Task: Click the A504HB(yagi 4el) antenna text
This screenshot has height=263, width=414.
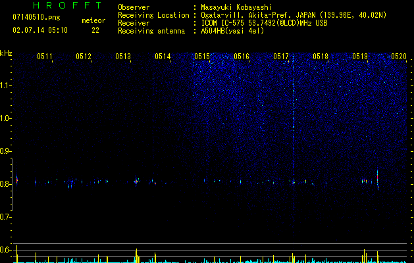Action: coord(232,31)
